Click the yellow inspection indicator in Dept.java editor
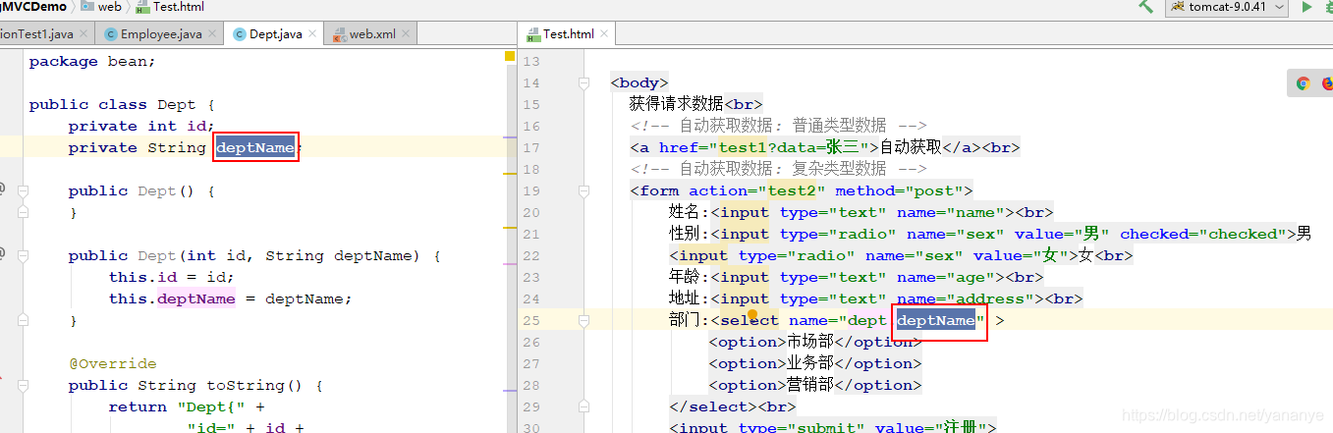Viewport: 1333px width, 433px height. 510,57
